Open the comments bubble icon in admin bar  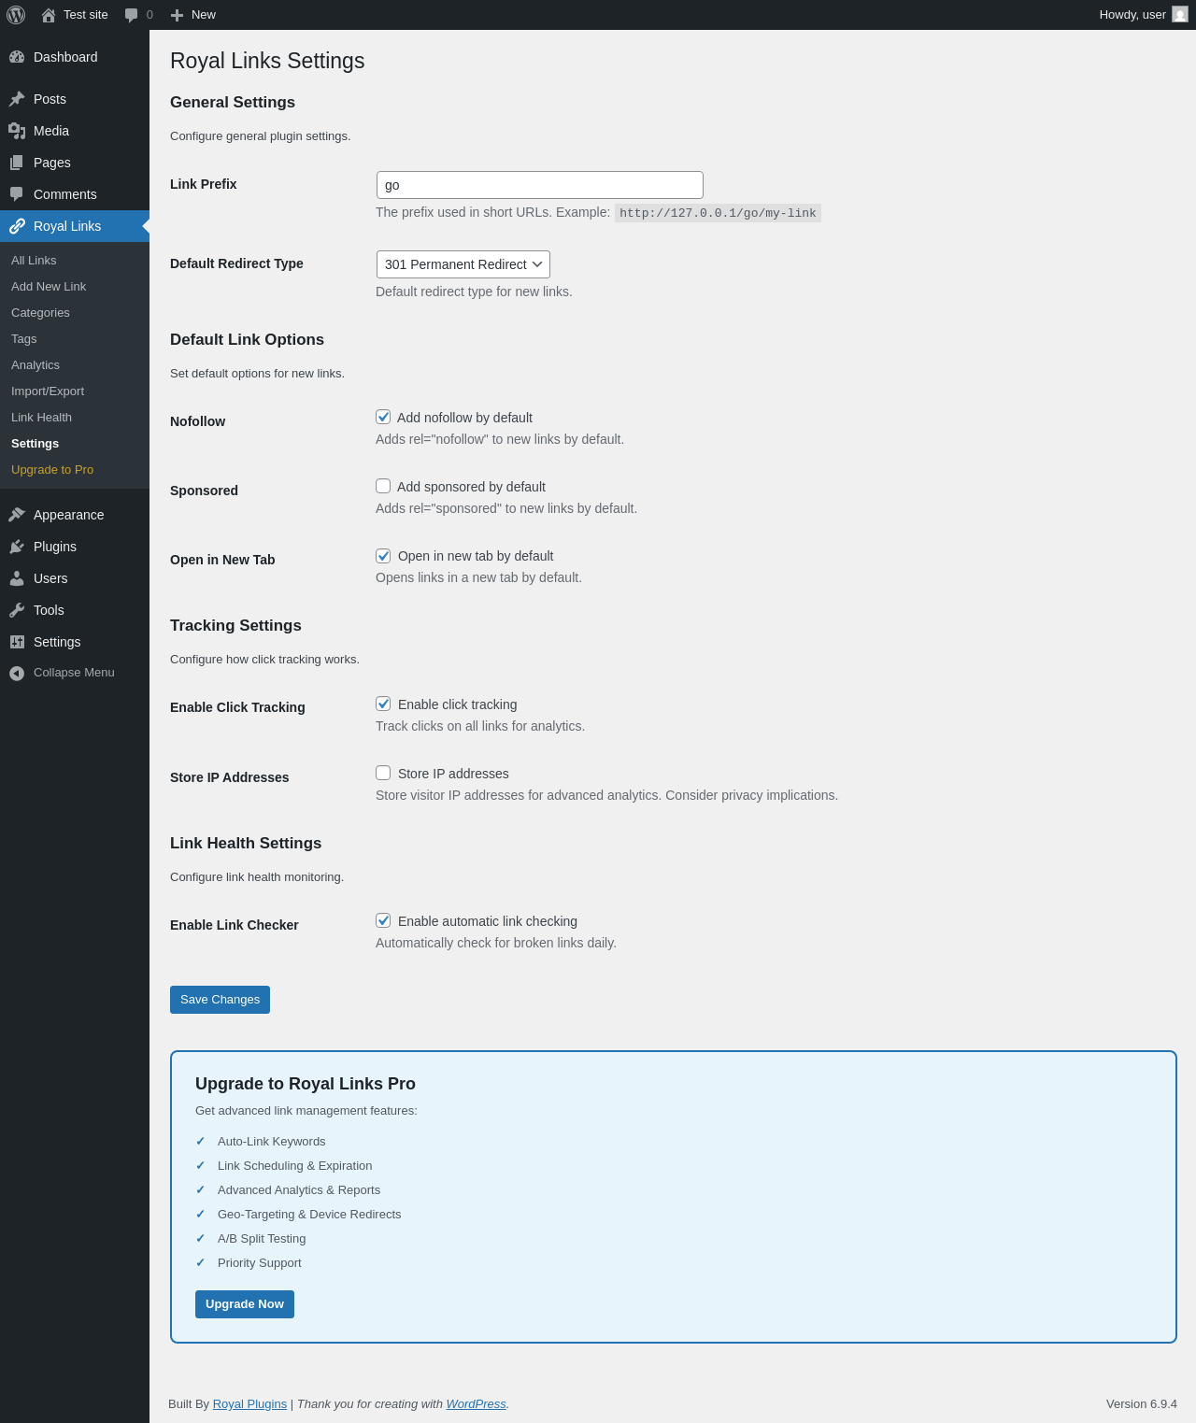point(132,15)
